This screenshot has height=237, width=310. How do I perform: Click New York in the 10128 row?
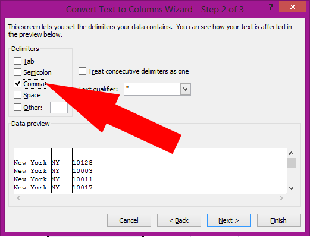[30, 163]
